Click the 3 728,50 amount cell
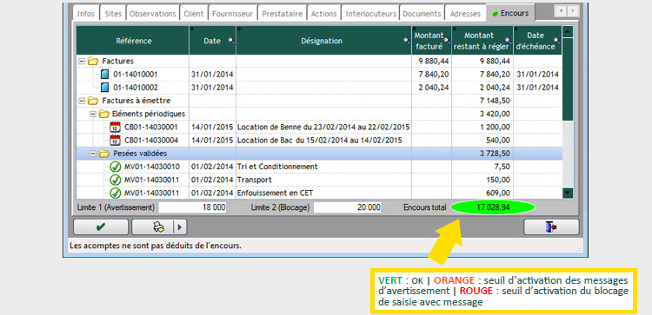Image resolution: width=652 pixels, height=315 pixels. (482, 154)
